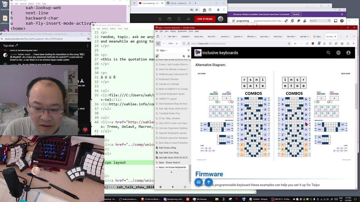Open pinned messages in Discord

pyautogui.click(x=299, y=21)
